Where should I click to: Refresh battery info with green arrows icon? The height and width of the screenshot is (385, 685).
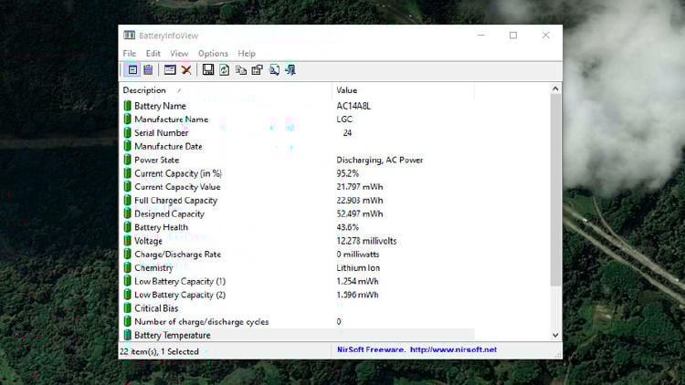coord(224,70)
